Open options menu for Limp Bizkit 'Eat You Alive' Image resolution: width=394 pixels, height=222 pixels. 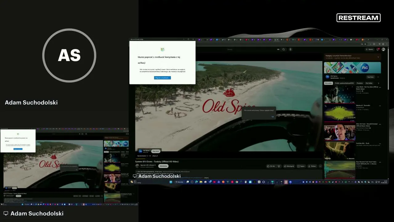click(x=380, y=87)
